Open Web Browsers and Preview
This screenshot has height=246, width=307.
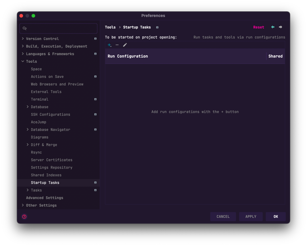pos(57,84)
